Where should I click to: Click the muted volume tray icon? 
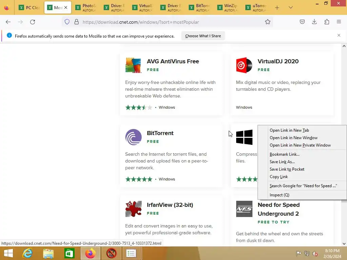[x=315, y=254]
